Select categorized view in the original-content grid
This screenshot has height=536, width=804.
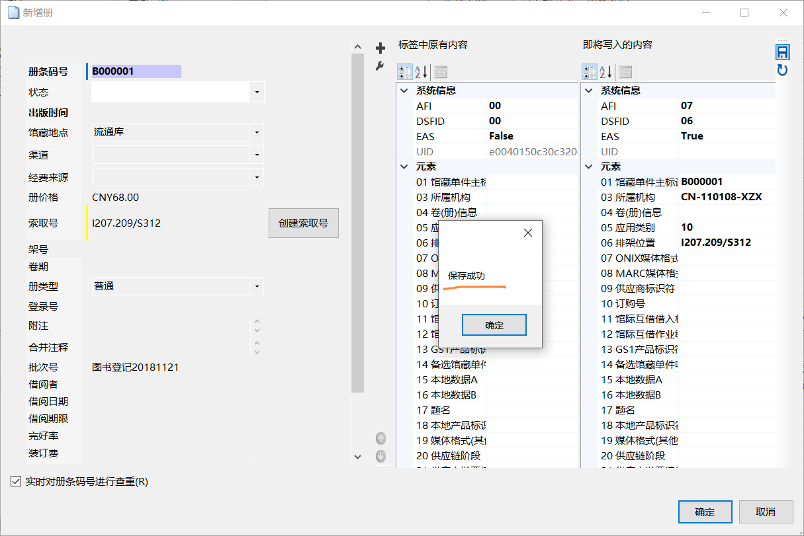pyautogui.click(x=405, y=71)
